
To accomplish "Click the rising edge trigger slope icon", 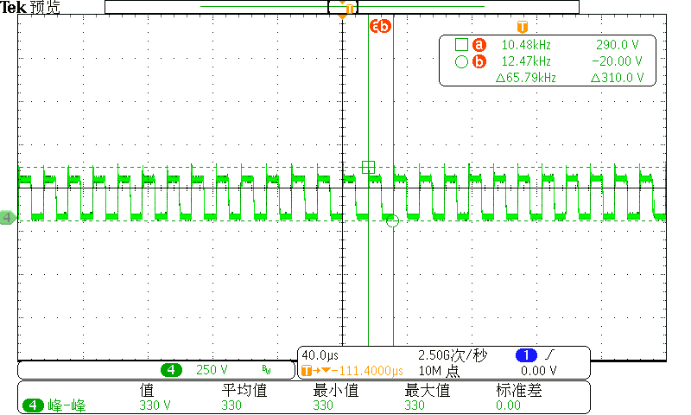I will pyautogui.click(x=549, y=354).
